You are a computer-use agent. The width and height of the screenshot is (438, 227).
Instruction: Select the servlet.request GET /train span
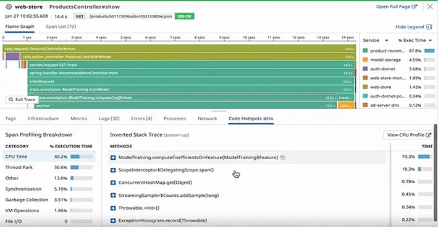point(192,65)
